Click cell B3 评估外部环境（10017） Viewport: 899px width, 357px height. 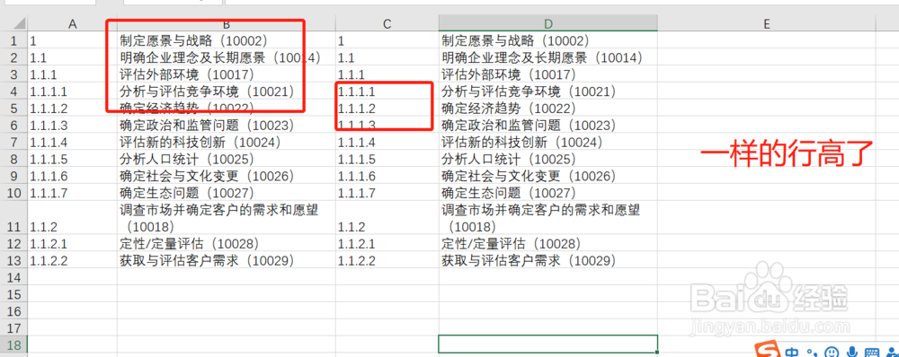coord(227,74)
